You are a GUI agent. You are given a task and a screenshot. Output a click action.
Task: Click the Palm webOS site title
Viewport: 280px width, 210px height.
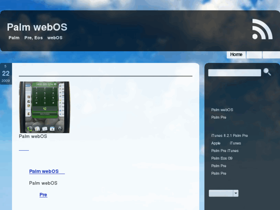point(37,27)
